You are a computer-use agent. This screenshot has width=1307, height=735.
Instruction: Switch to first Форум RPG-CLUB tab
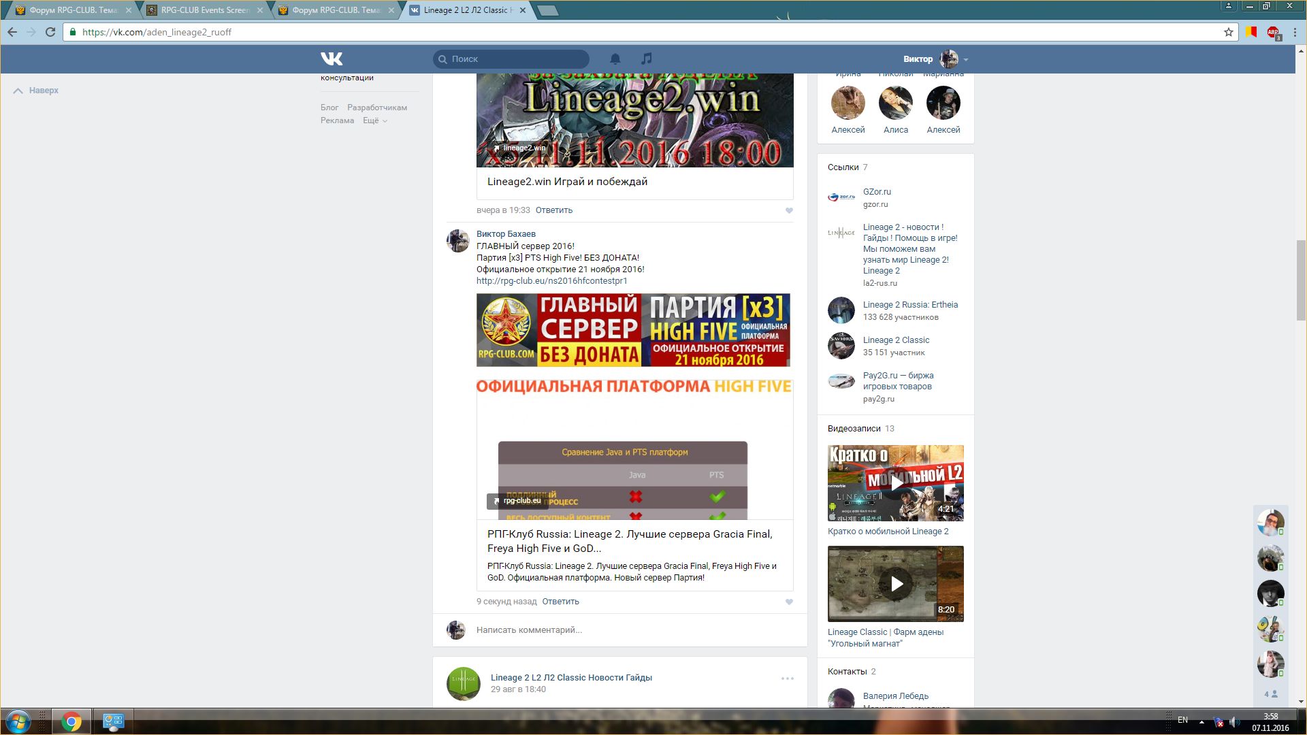click(x=73, y=10)
